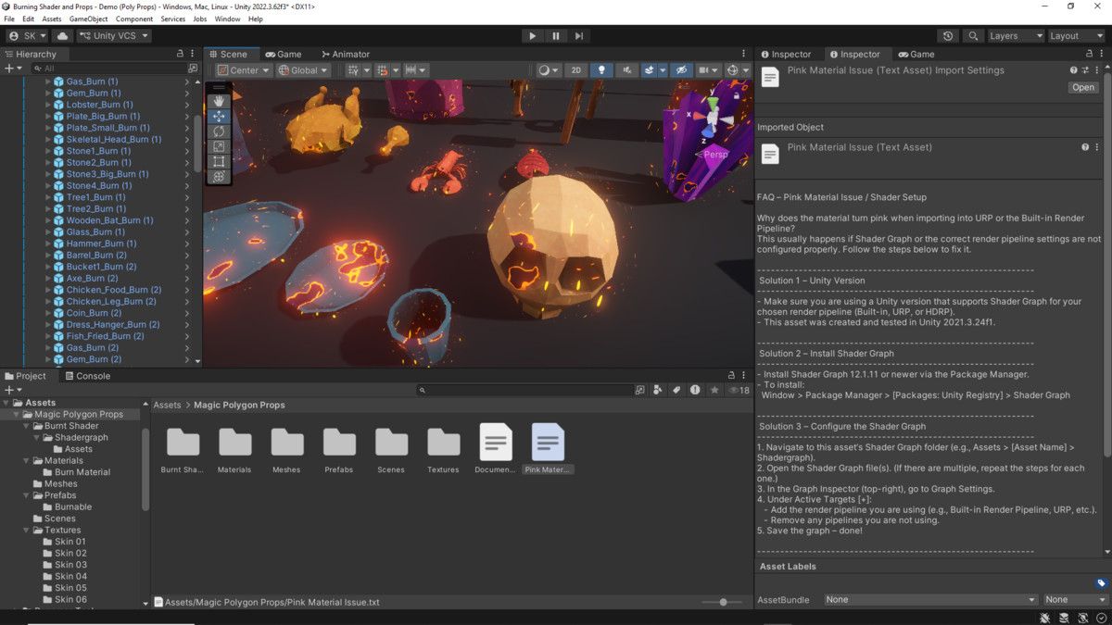Click the Play button

(x=532, y=36)
